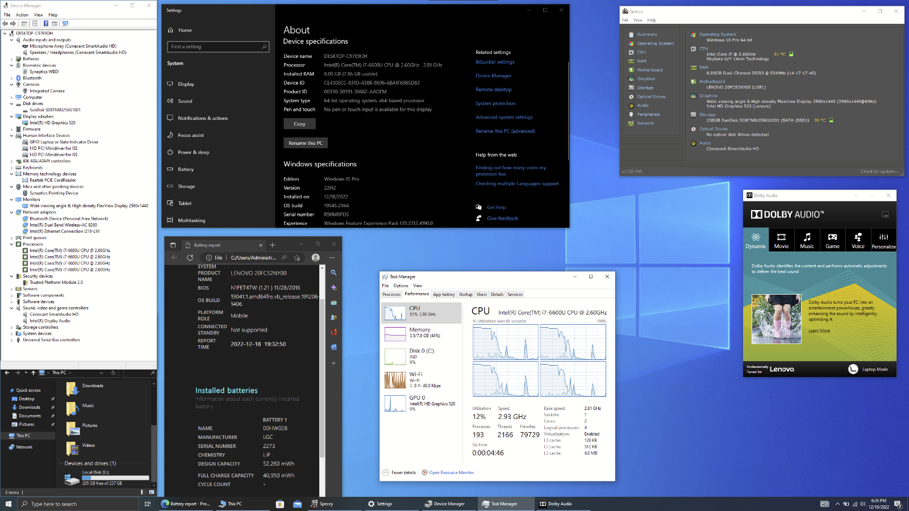Open Edge settings and more ellipsis
This screenshot has height=511, width=909.
tap(332, 258)
